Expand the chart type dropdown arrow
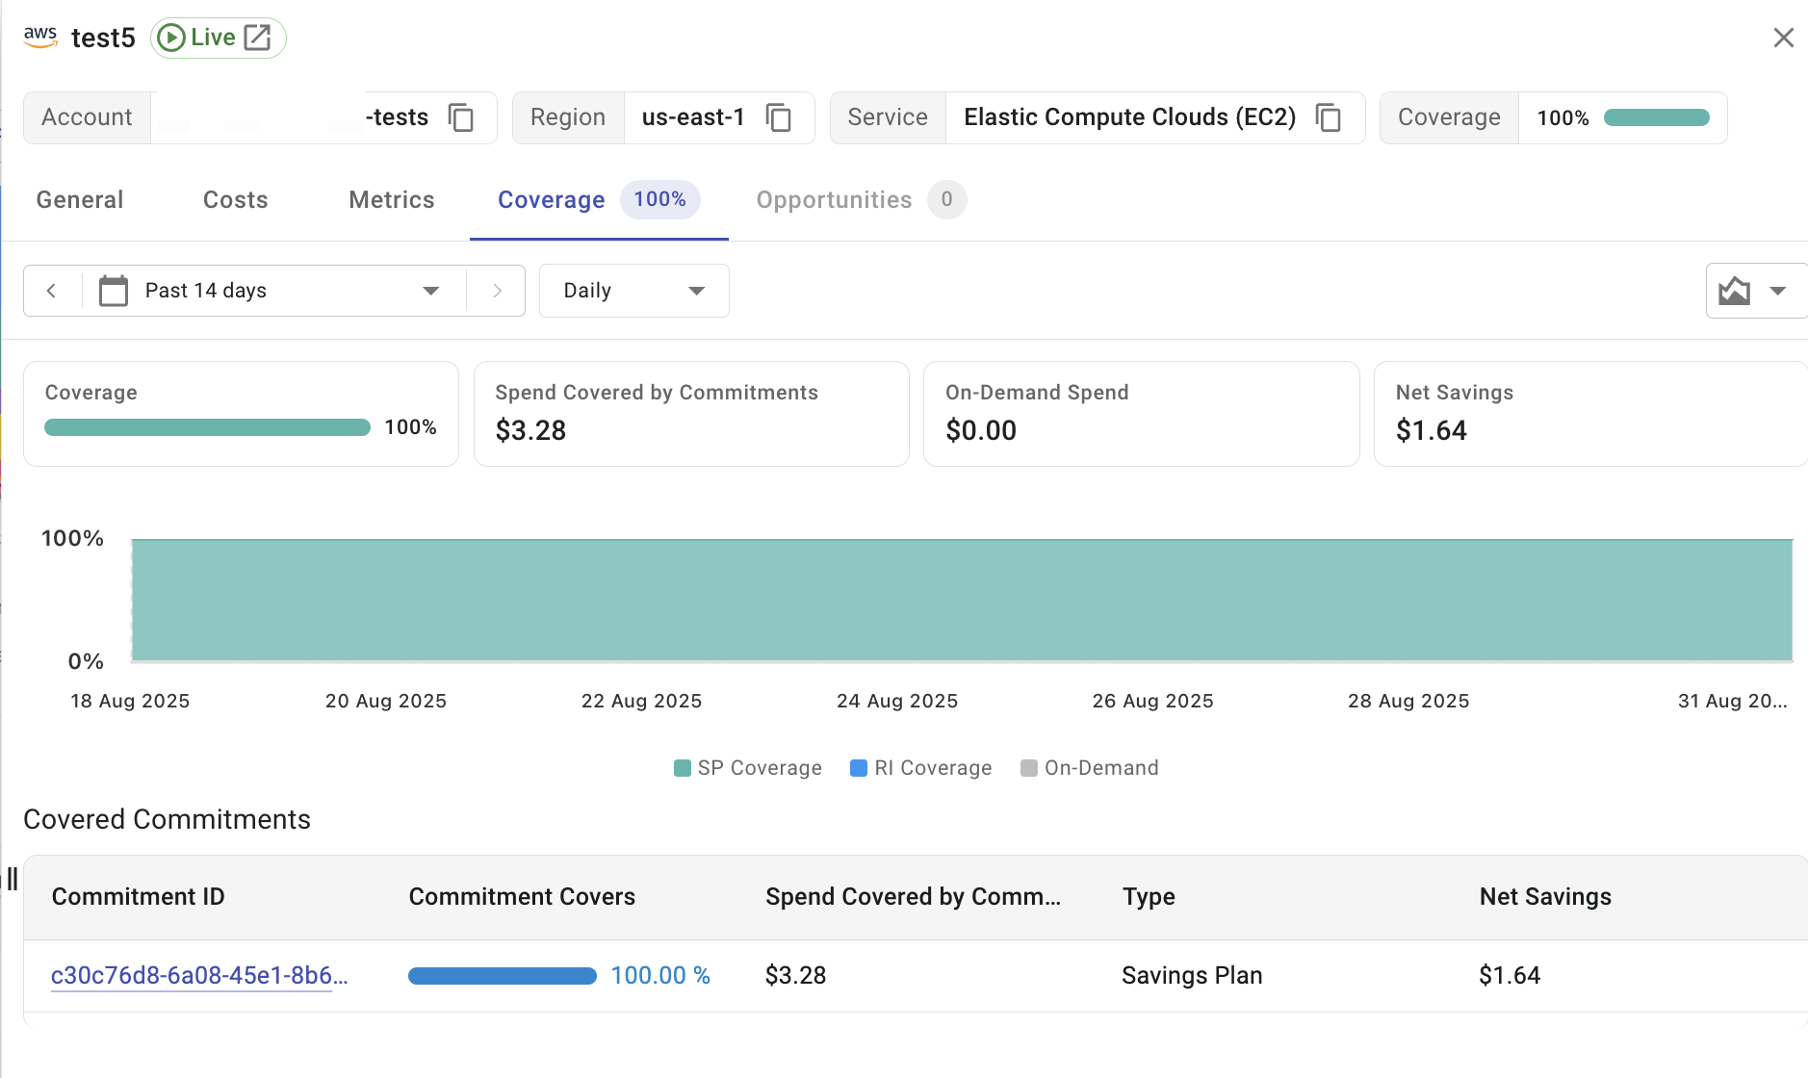Viewport: 1808px width, 1078px height. pos(1778,291)
